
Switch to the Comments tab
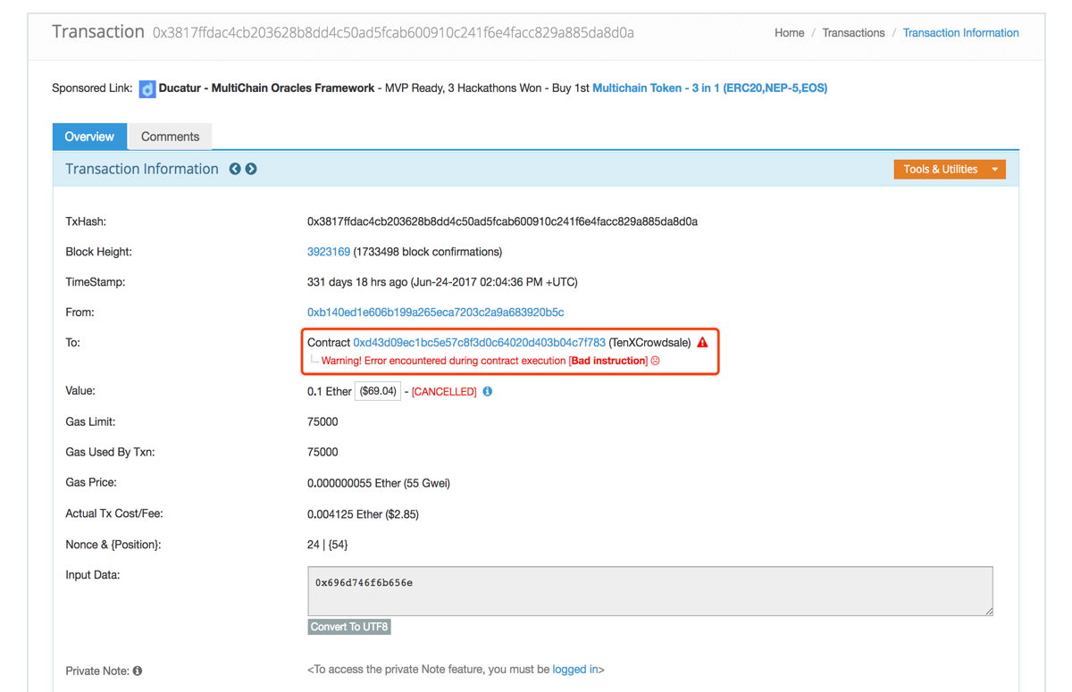click(169, 136)
